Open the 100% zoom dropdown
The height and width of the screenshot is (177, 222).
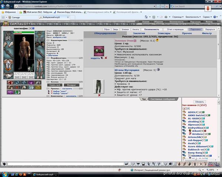point(217,170)
